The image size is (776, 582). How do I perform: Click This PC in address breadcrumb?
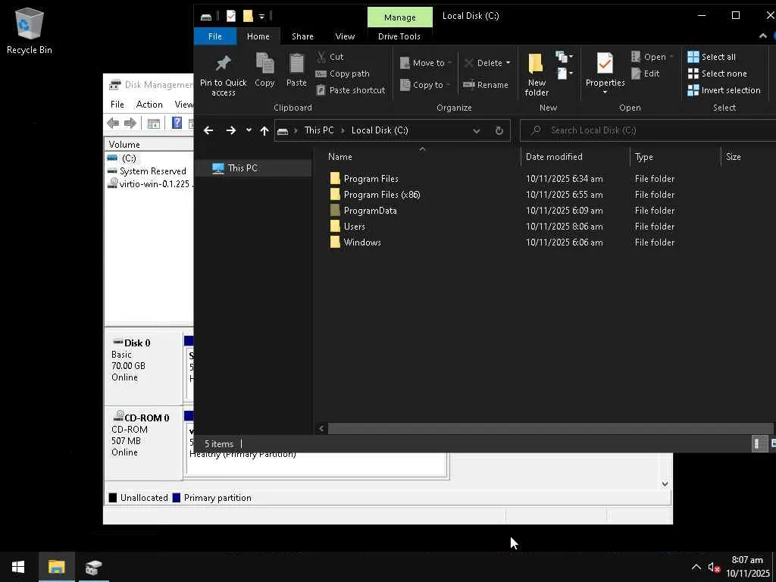coord(319,130)
